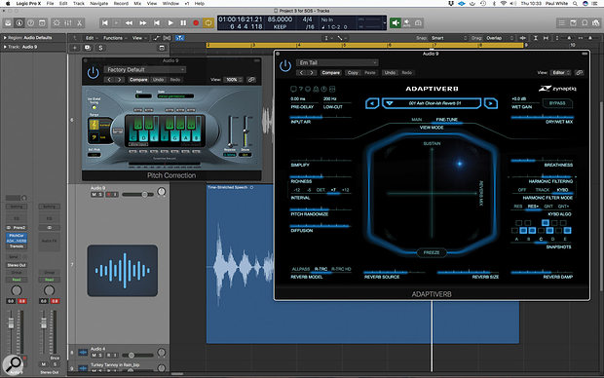Start playback with the Play button
This screenshot has width=604, height=378.
pos(170,23)
